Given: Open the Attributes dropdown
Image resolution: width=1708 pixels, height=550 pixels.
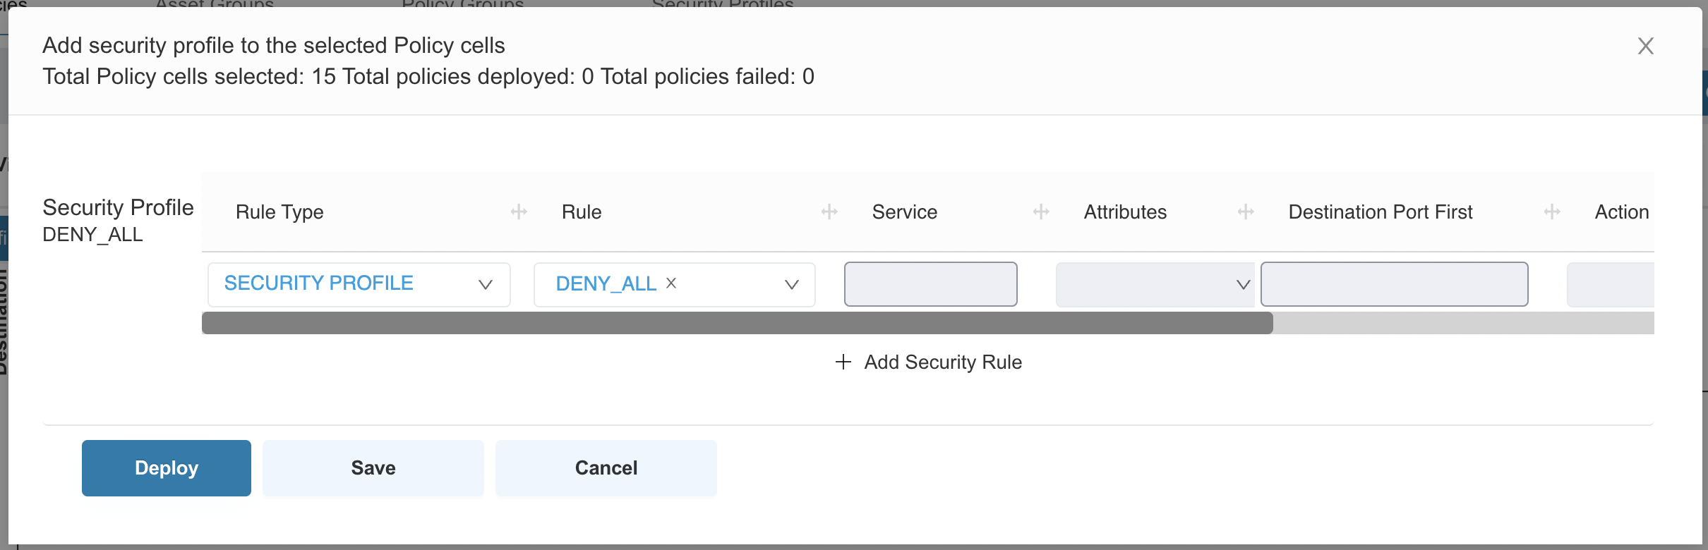Looking at the screenshot, I should click(1155, 284).
